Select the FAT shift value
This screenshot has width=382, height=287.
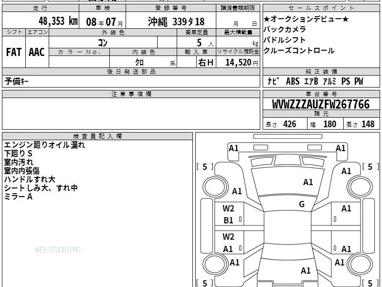pyautogui.click(x=14, y=52)
